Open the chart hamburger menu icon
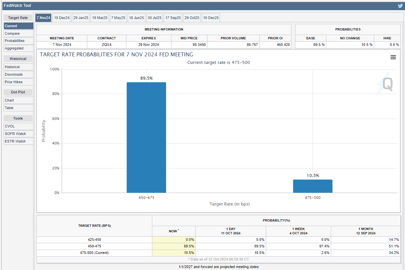The width and height of the screenshot is (405, 270). click(x=393, y=57)
